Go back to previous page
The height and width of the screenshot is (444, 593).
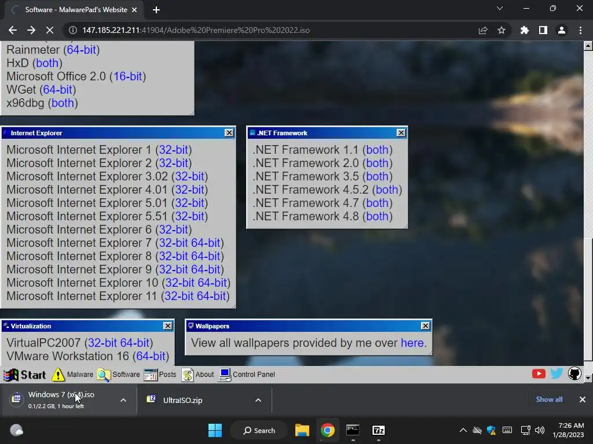point(13,30)
